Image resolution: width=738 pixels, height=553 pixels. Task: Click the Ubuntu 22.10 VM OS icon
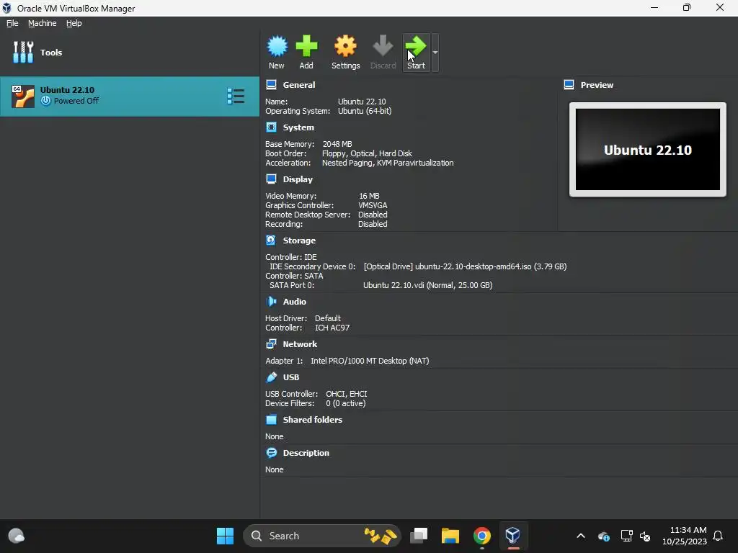[23, 96]
